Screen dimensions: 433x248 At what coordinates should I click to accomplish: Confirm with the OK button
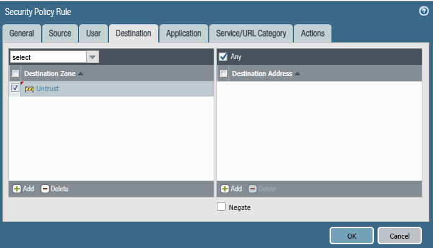[x=351, y=236]
